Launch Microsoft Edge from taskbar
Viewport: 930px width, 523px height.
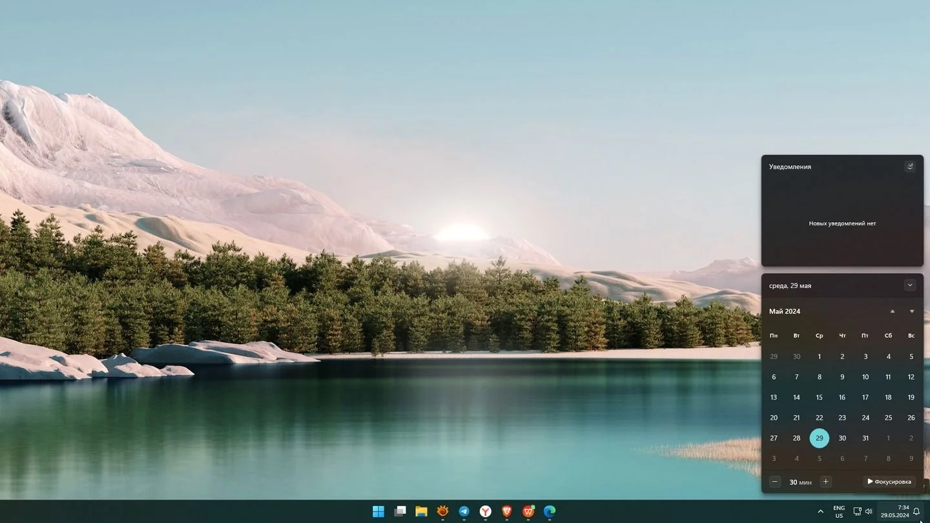coord(550,511)
